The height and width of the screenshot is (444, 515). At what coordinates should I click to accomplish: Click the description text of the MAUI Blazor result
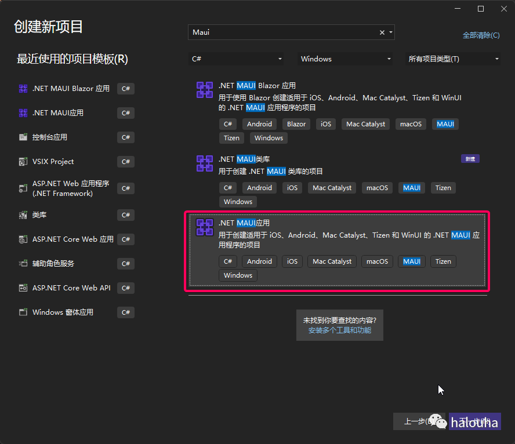(x=340, y=103)
